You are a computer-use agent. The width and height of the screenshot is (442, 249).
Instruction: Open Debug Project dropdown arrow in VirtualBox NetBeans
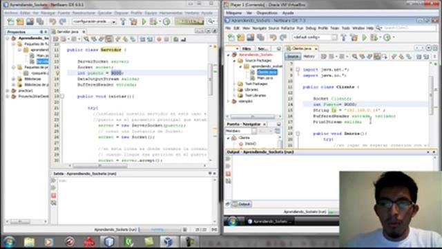pos(380,37)
